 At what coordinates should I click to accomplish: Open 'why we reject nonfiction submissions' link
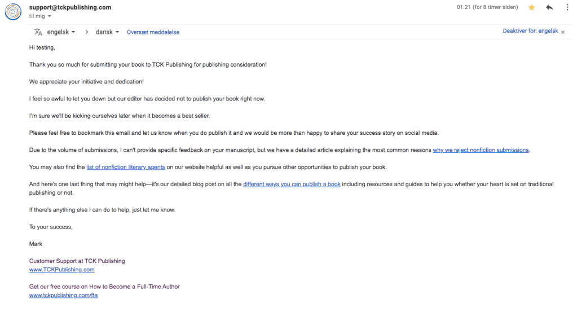click(x=481, y=150)
